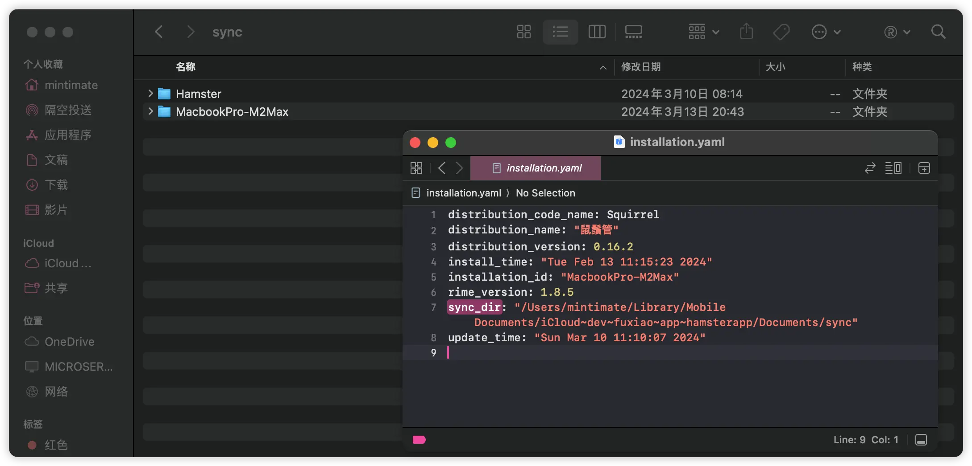Select the MacbookPro-M2Max folder row
This screenshot has height=466, width=972.
(x=548, y=111)
